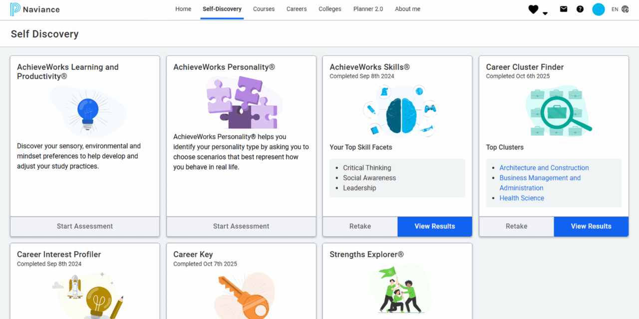The height and width of the screenshot is (319, 639).
Task: Open the mail envelope icon
Action: point(564,9)
